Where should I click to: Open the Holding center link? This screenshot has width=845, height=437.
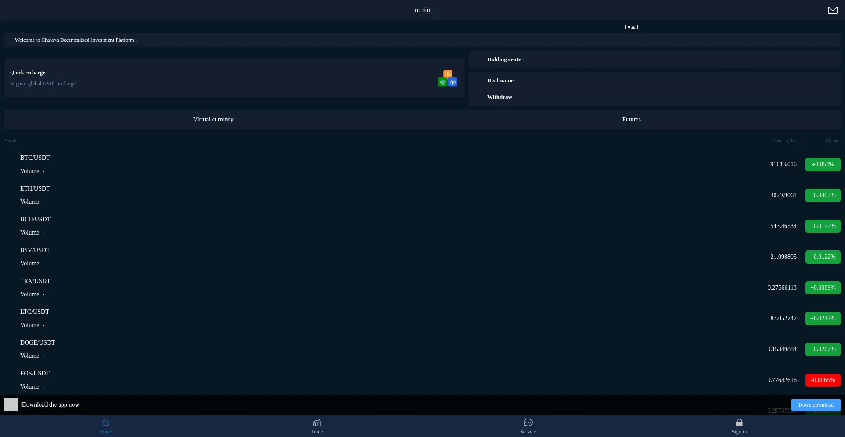(x=505, y=59)
